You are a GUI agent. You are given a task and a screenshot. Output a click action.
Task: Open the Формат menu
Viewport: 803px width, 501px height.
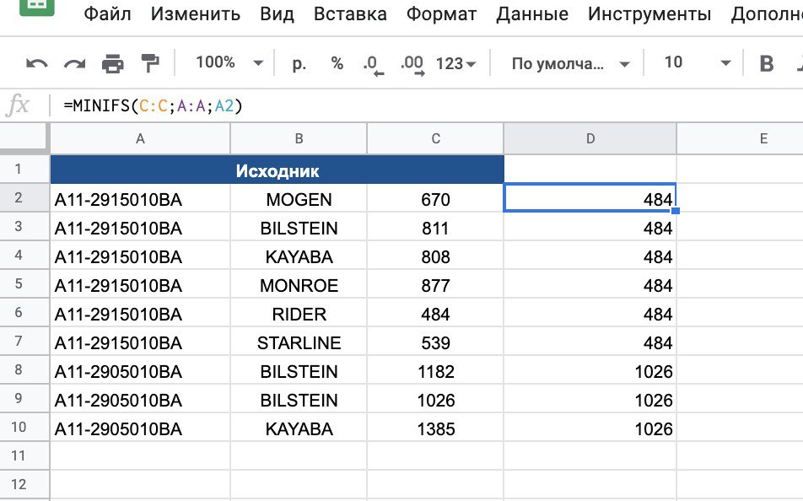[x=441, y=14]
